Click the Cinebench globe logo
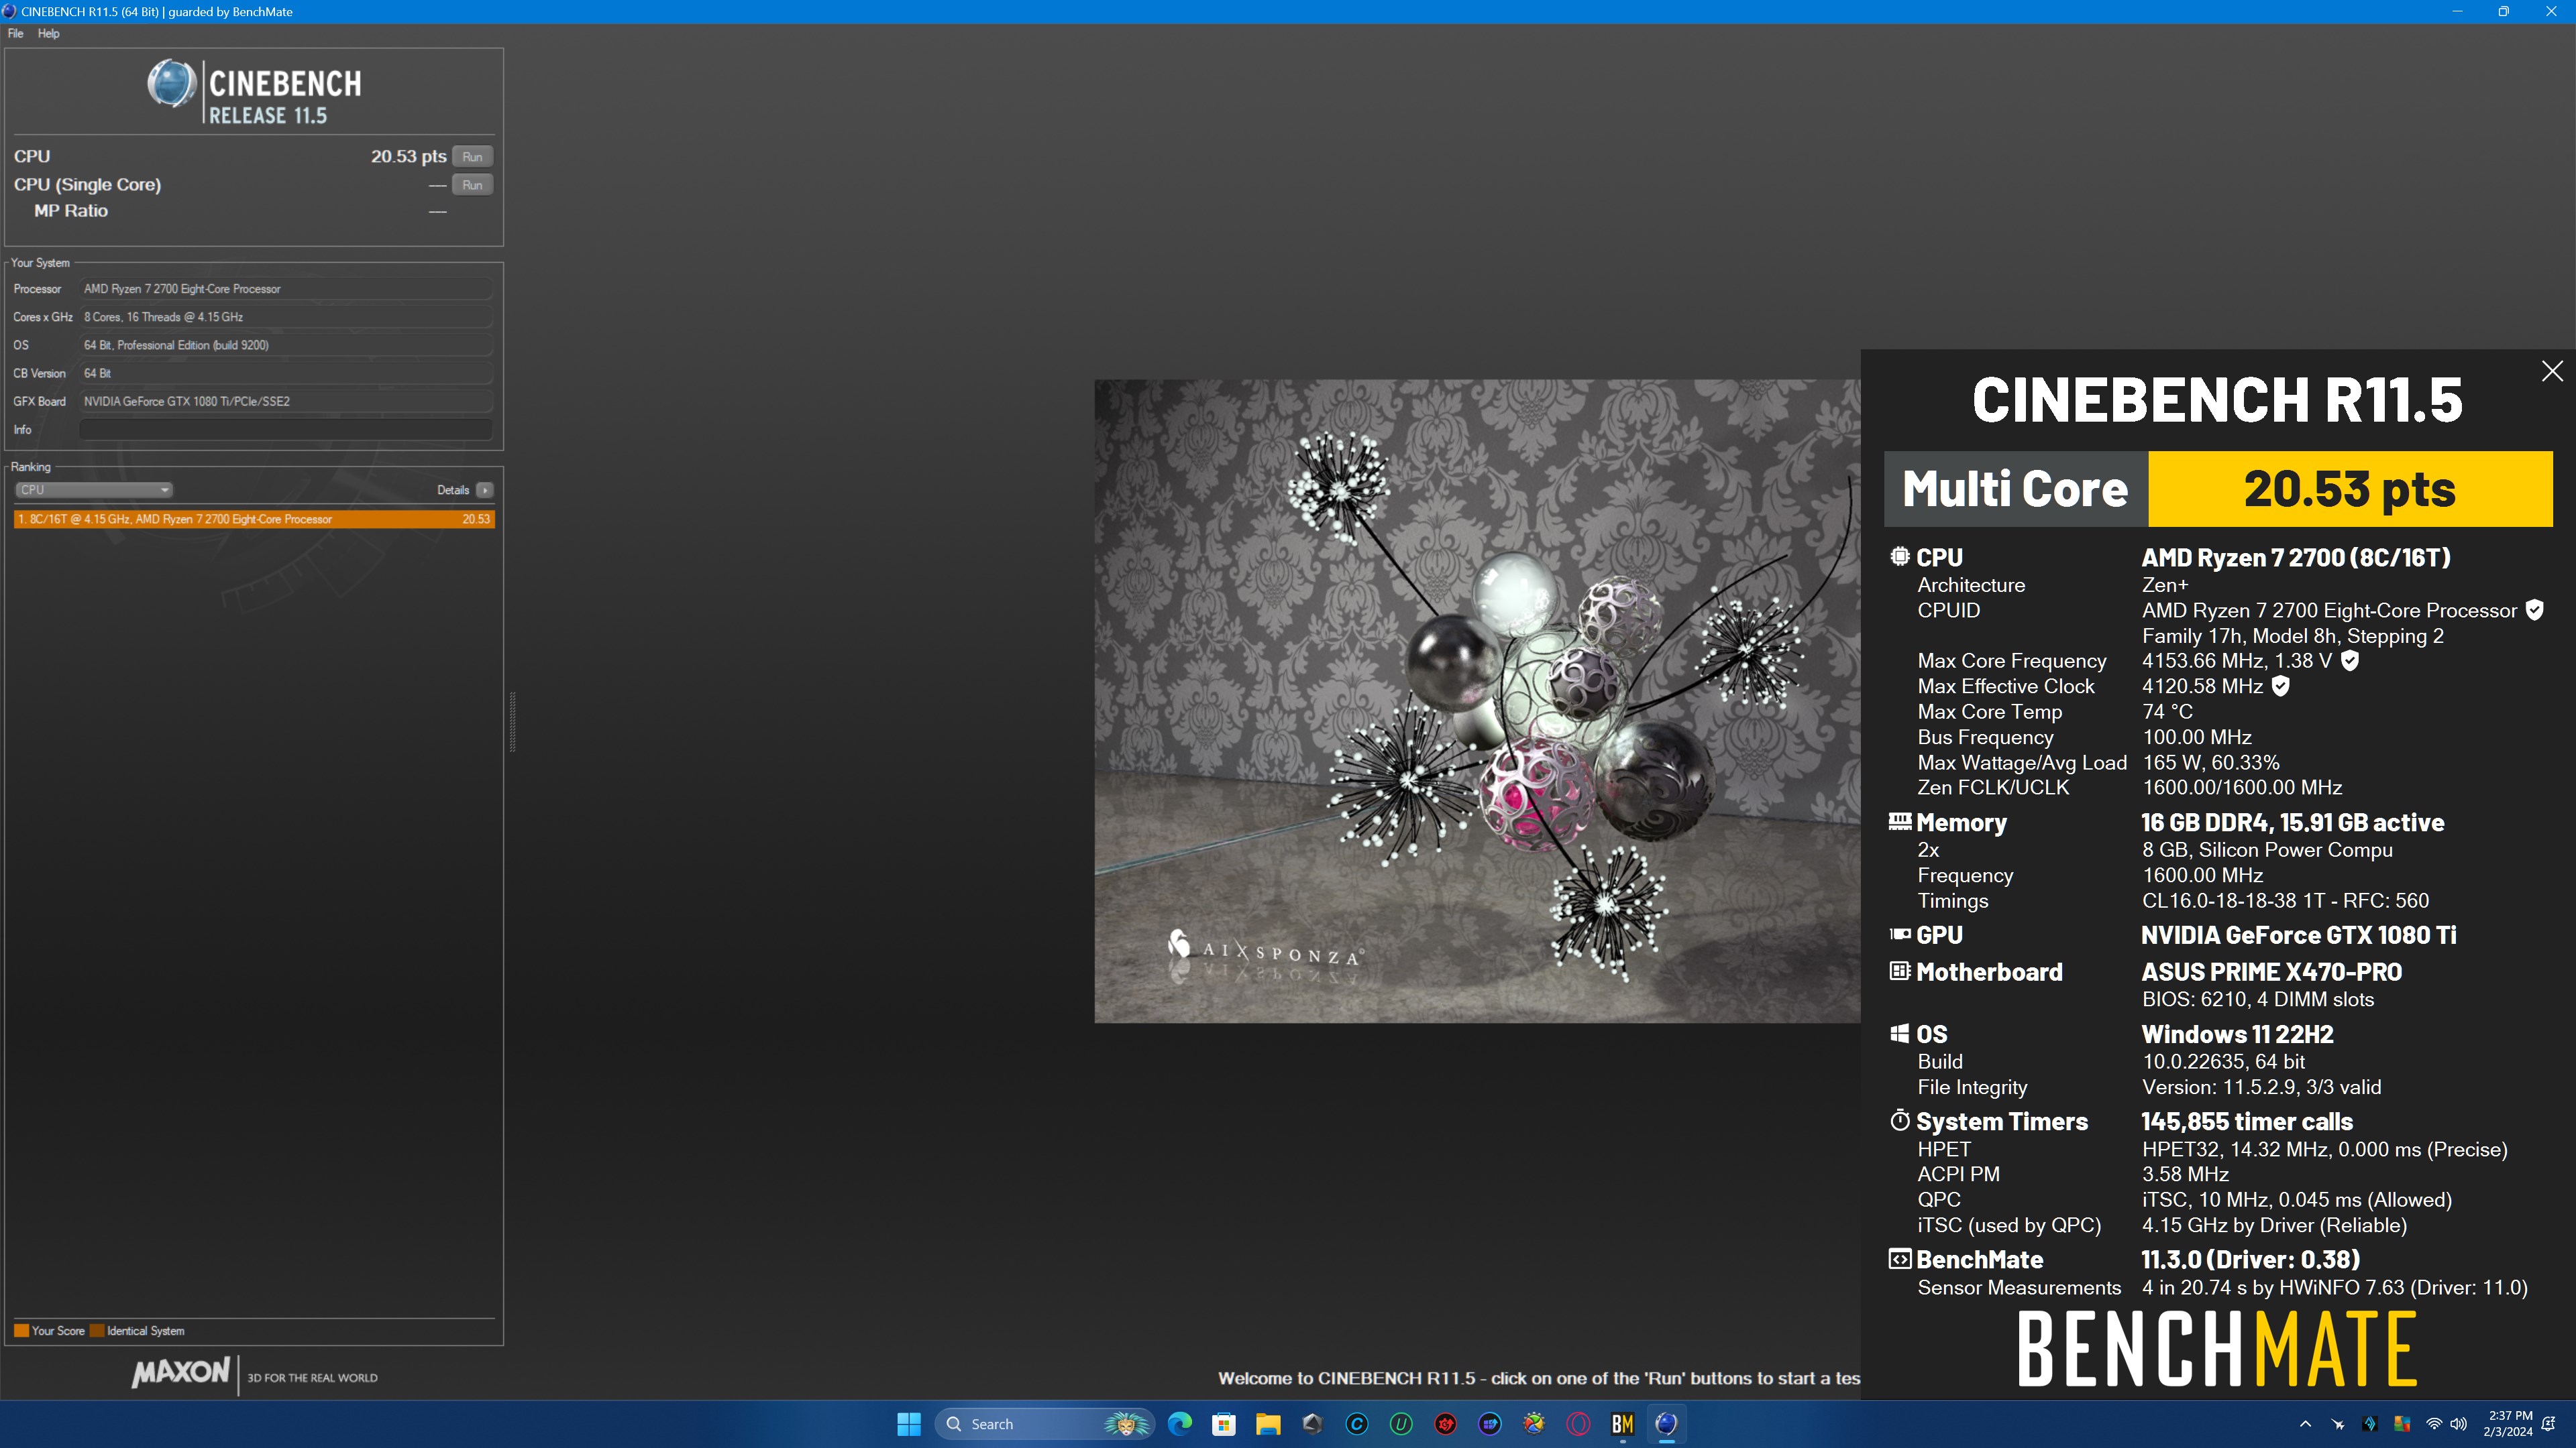2576x1448 pixels. (x=171, y=83)
